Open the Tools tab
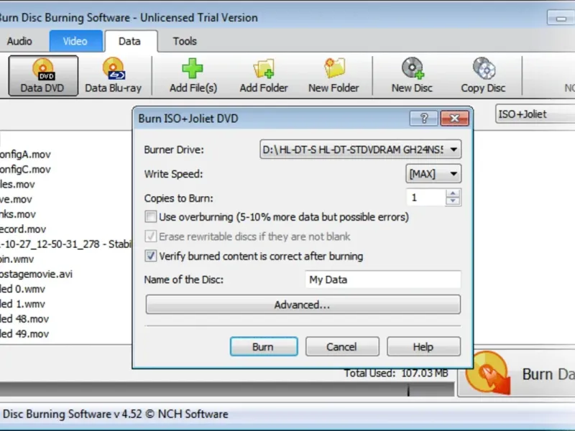575x431 pixels. pyautogui.click(x=185, y=41)
